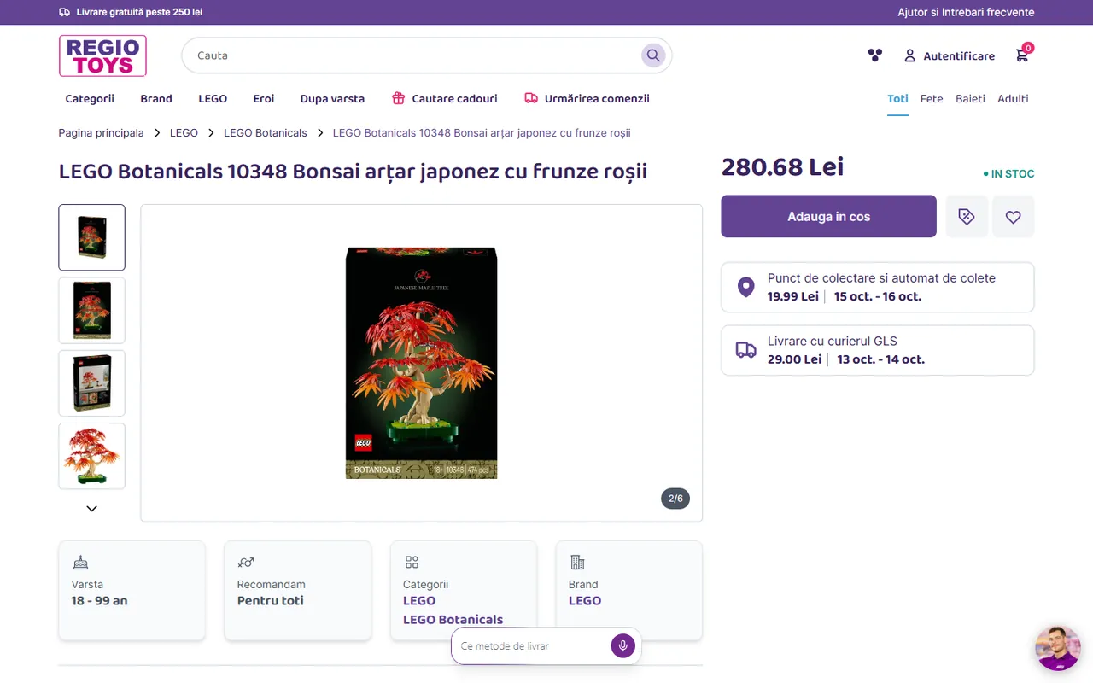Viewport: 1093px width, 683px height.
Task: Open LEGO Botanicals breadcrumb link
Action: [266, 133]
